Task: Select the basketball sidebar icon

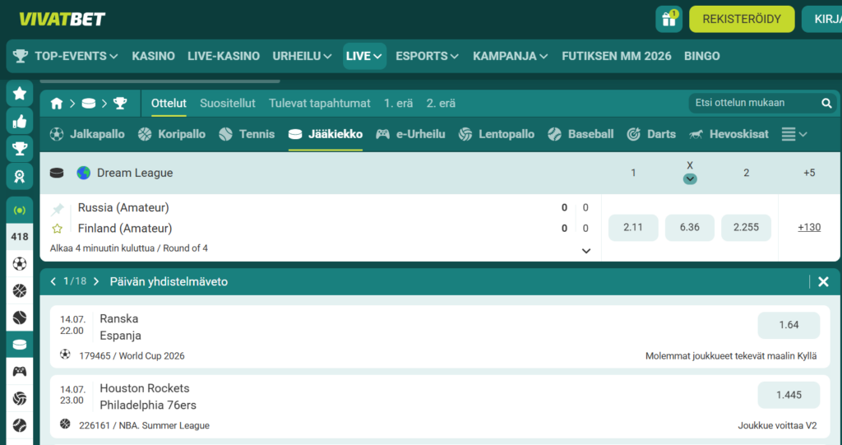Action: click(20, 290)
